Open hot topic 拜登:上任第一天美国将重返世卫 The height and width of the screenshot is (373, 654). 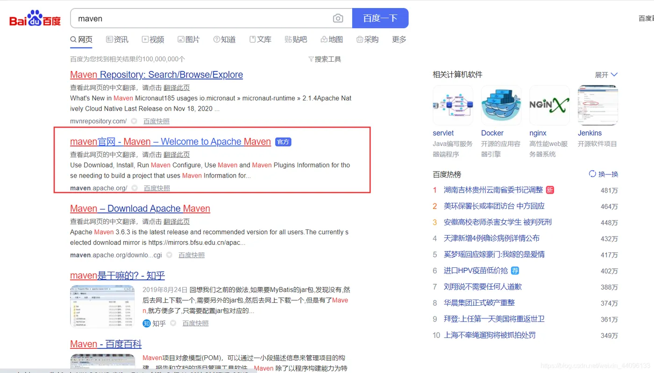(494, 319)
